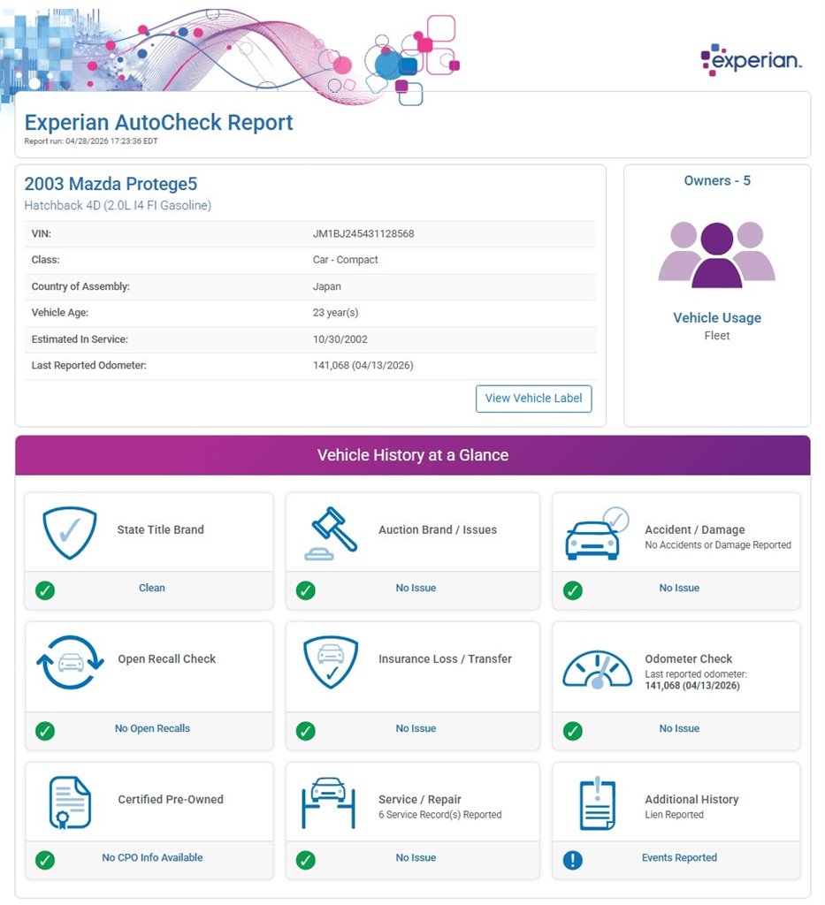Screen dimensions: 825x905
Task: Click green check next to Clean
Action: [x=45, y=590]
